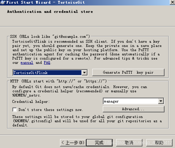Click the SSH group box title

(x=50, y=36)
